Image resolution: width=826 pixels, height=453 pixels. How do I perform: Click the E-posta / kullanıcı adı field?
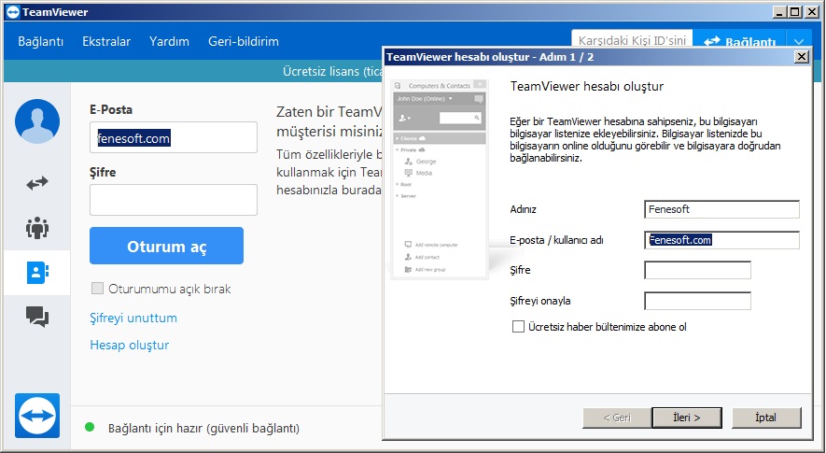721,240
